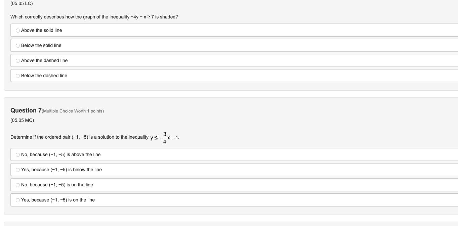This screenshot has height=226, width=458.
Task: Click the 'Below the solid line' option row
Action: click(x=134, y=45)
